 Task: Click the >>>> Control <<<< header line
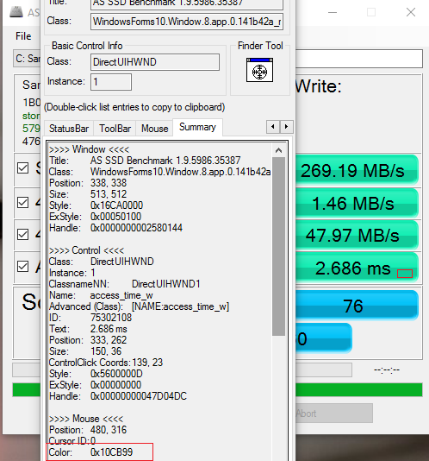coord(86,250)
